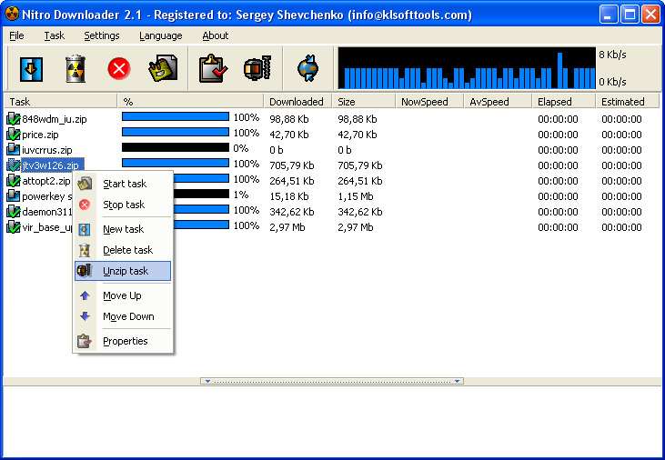Collapse the bottom panel using splitter handle
The height and width of the screenshot is (460, 665).
[x=332, y=381]
